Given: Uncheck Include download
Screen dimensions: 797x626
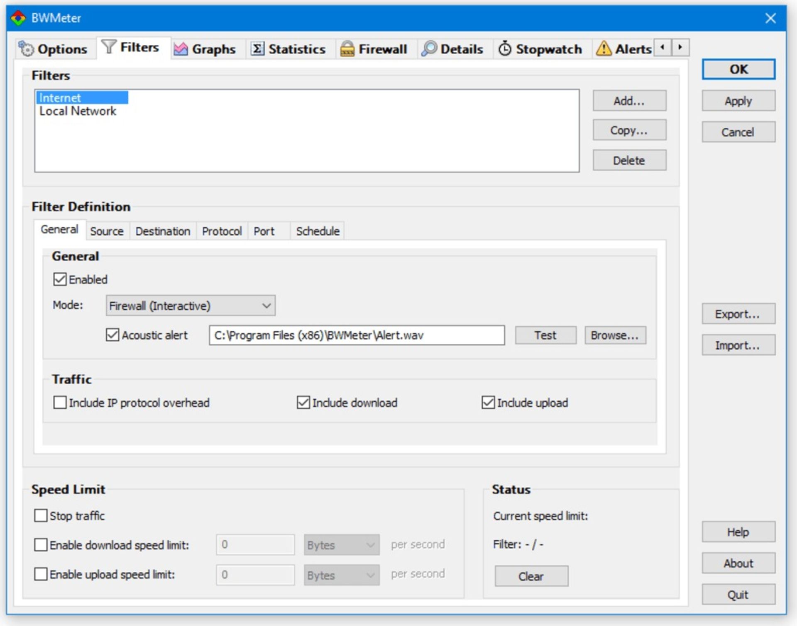Looking at the screenshot, I should pos(303,403).
